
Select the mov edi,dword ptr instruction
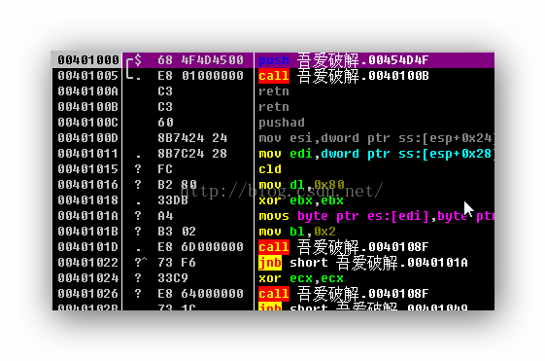tap(376, 154)
